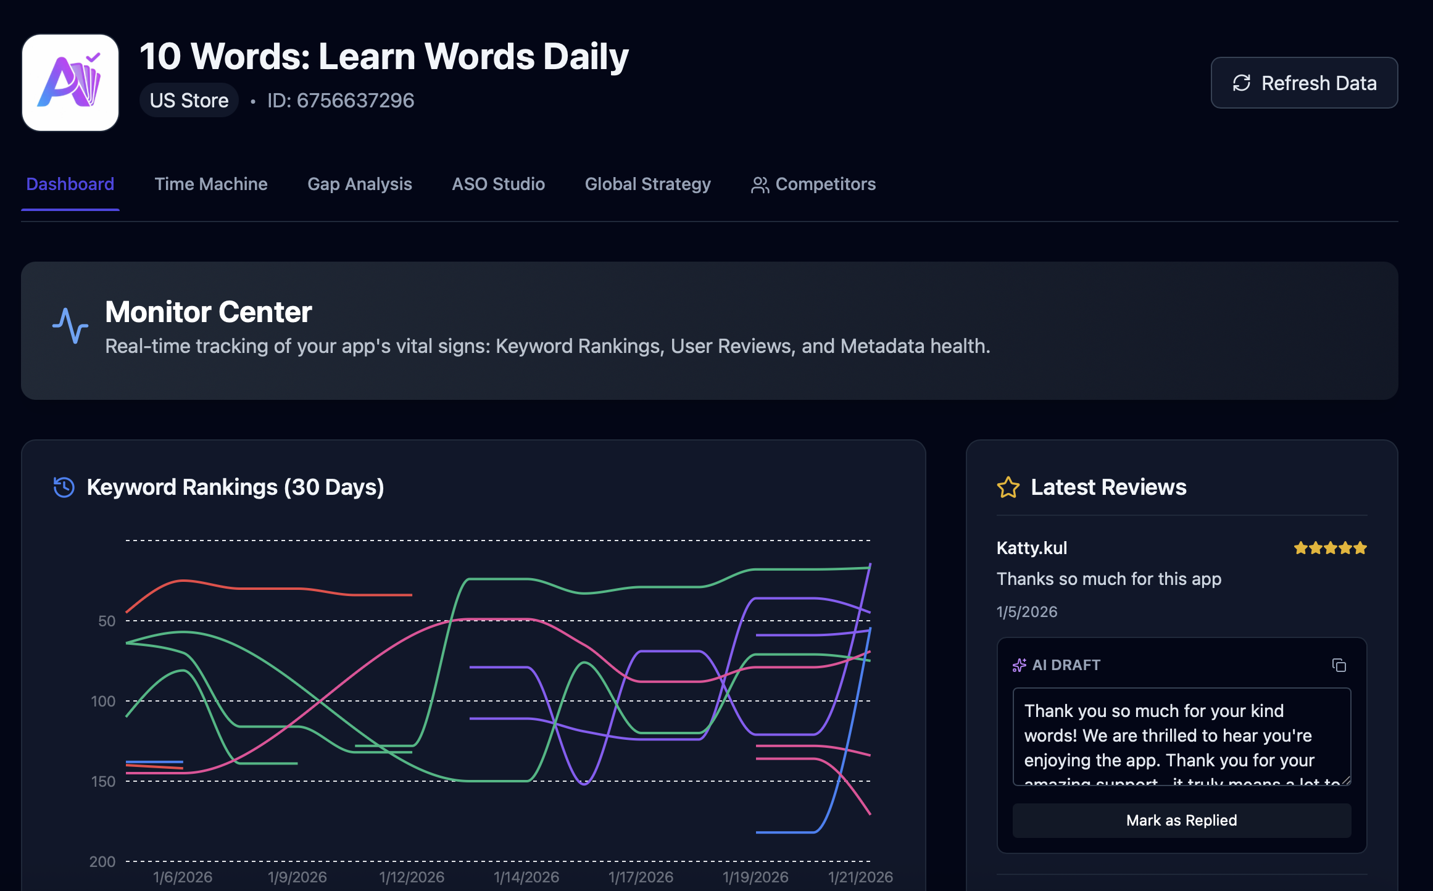Screen dimensions: 1433x891
Task: Select the Global Strategy tab
Action: tap(647, 184)
